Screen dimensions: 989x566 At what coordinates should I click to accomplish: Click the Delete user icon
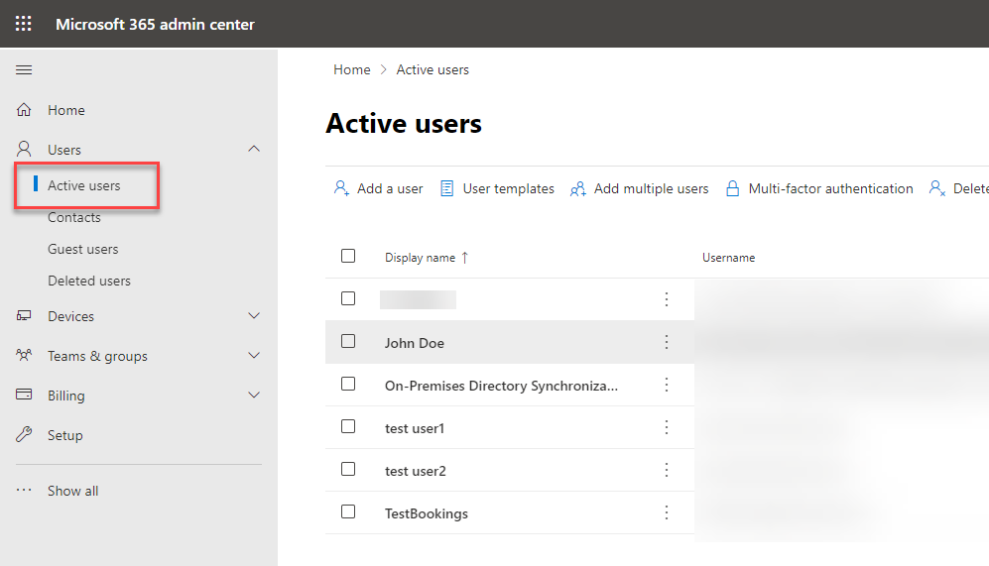(936, 188)
